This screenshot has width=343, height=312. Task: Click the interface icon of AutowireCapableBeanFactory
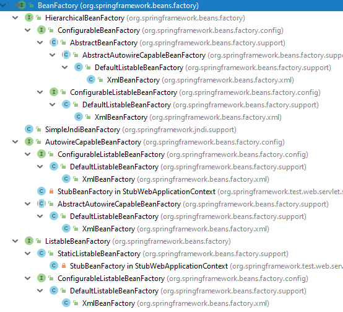pyautogui.click(x=29, y=142)
